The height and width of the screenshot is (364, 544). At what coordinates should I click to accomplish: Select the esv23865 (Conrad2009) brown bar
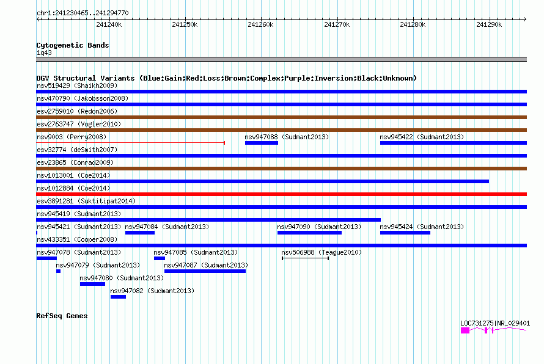(x=281, y=169)
